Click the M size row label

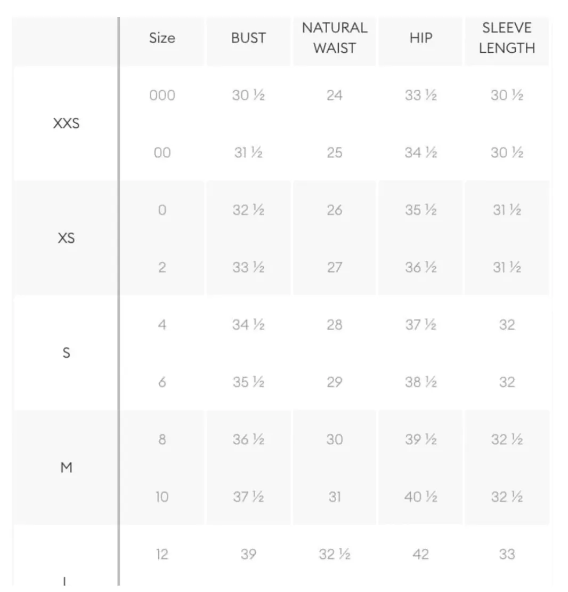click(x=67, y=468)
